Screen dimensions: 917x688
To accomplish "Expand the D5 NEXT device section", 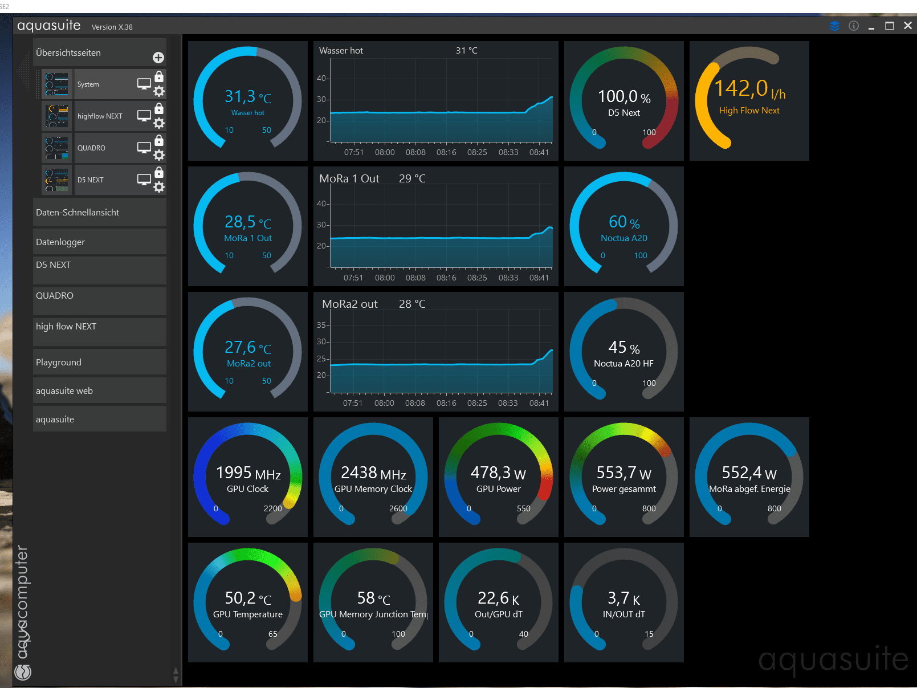I will (100, 270).
